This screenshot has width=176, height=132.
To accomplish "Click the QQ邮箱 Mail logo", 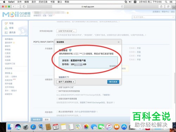I will pos(17,14).
